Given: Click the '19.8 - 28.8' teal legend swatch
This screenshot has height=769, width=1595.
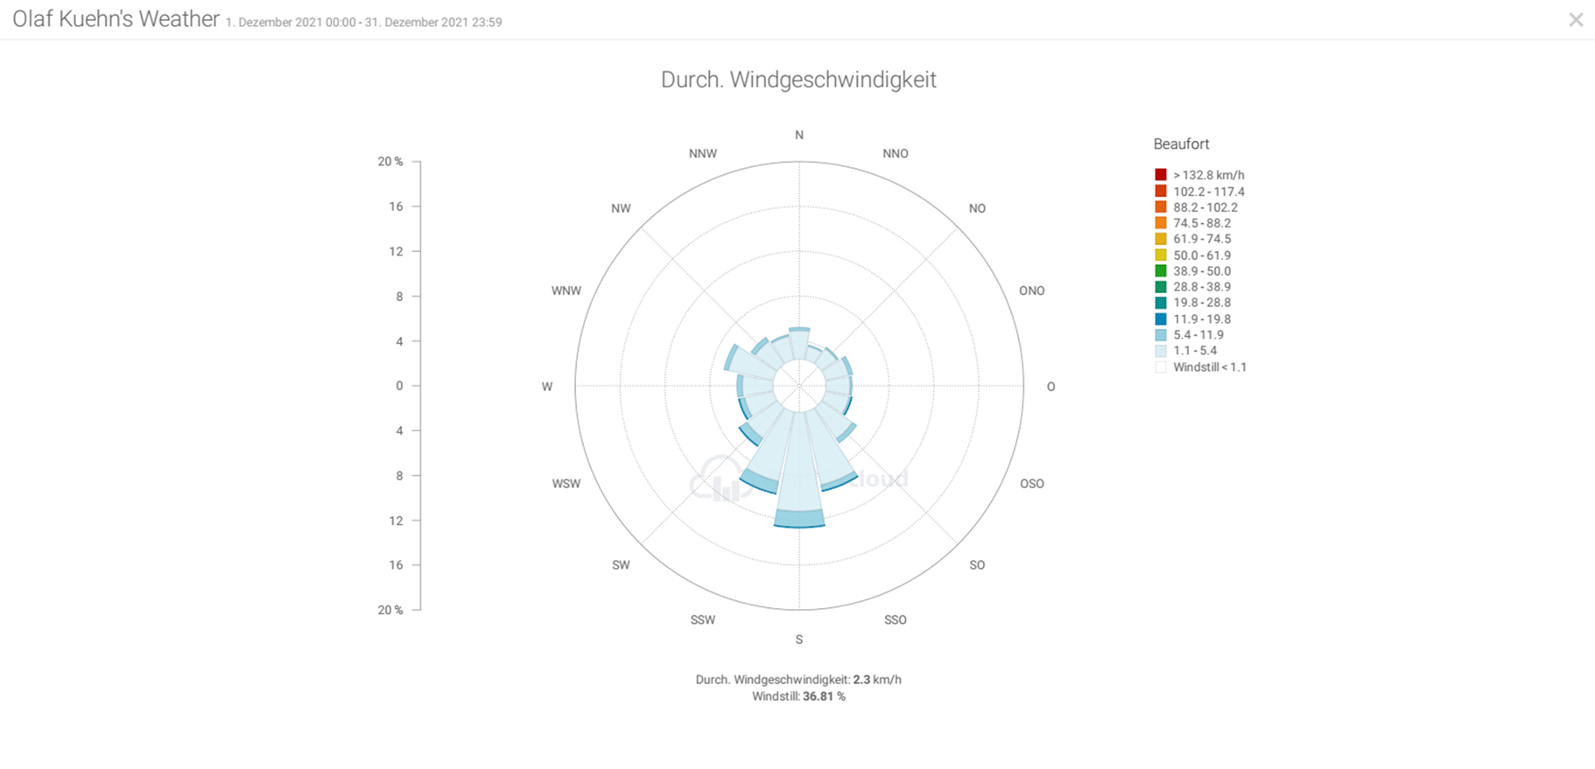Looking at the screenshot, I should point(1161,303).
